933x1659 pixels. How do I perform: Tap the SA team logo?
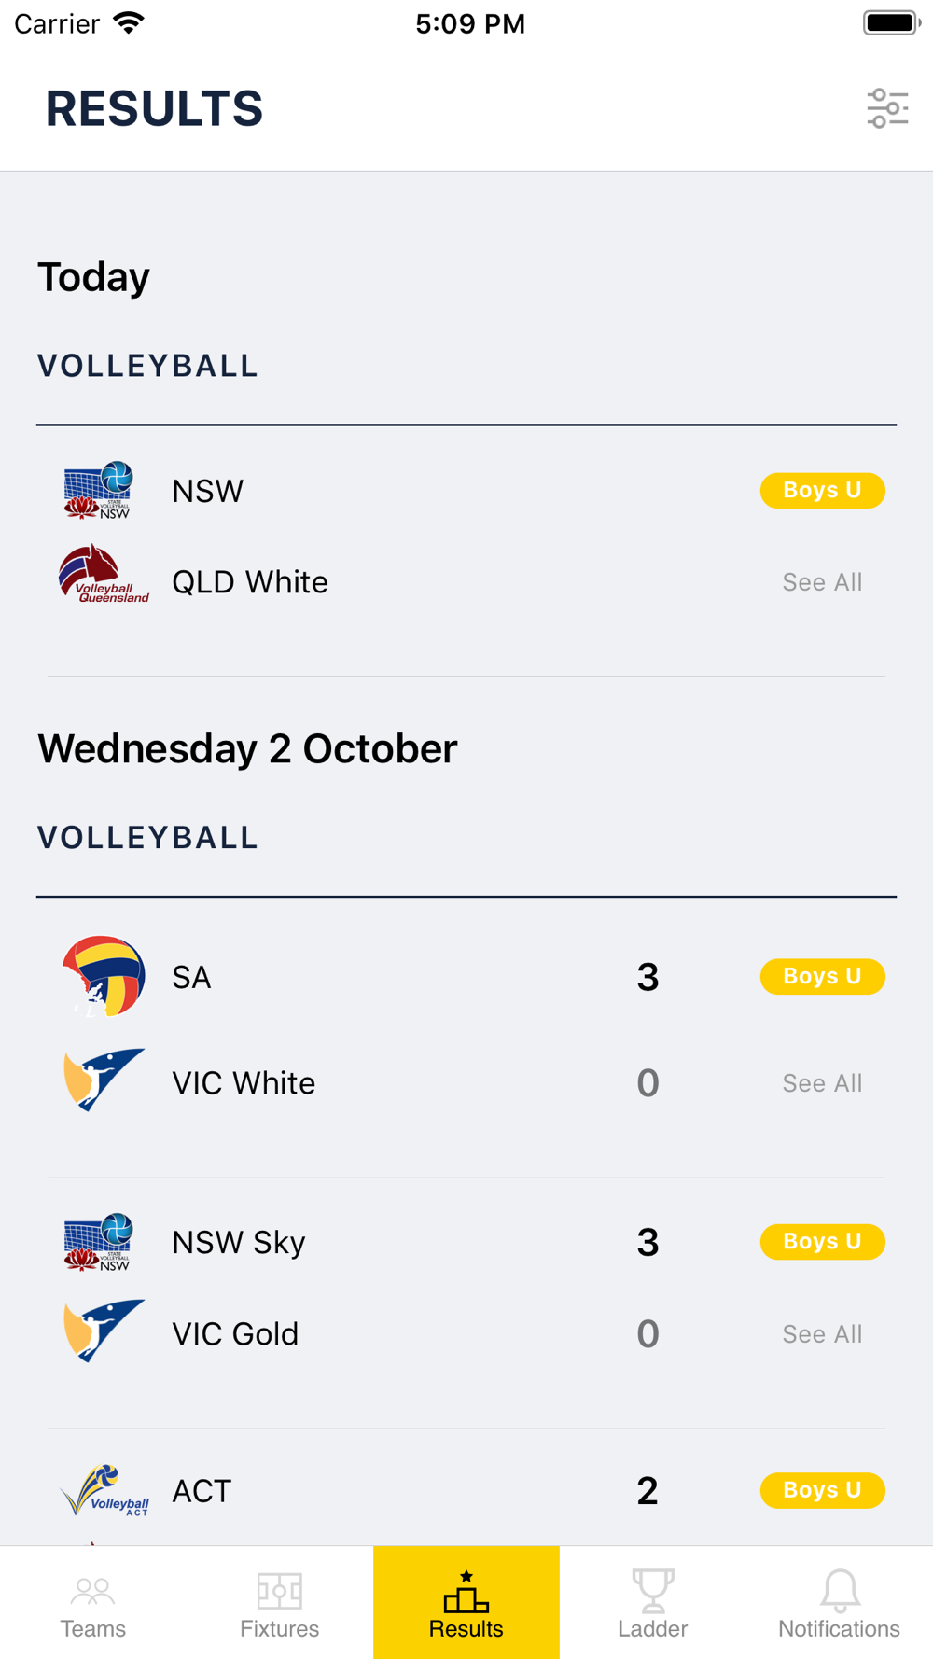click(104, 976)
